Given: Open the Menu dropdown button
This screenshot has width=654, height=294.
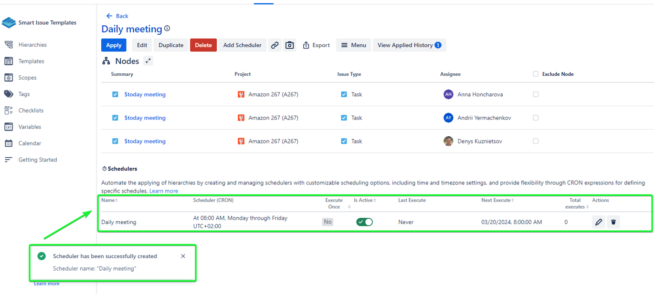Looking at the screenshot, I should point(354,45).
